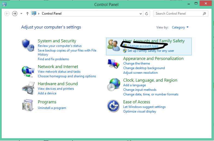Go up one level with the Up arrow

(x=27, y=14)
